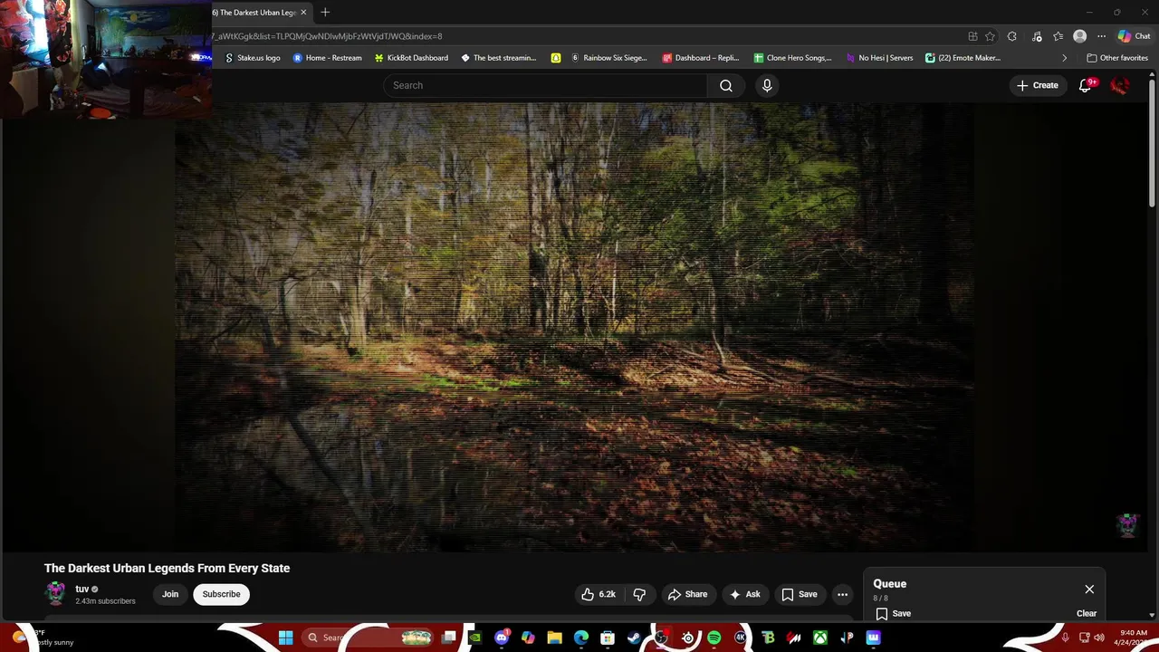
Task: Open Edge favorites hub icon
Action: pos(1058,36)
